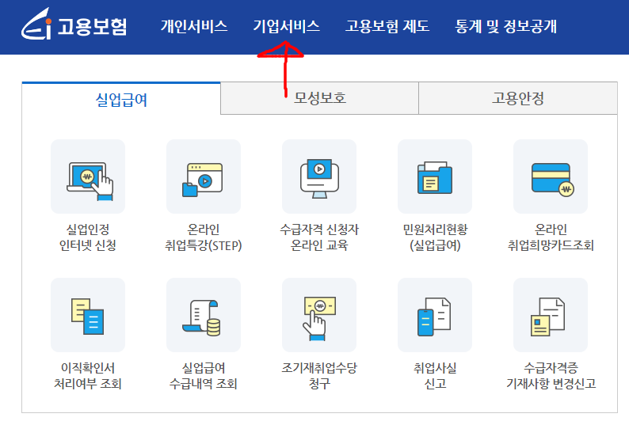629x425 pixels.
Task: Open 개인서비스 menu
Action: click(x=194, y=26)
